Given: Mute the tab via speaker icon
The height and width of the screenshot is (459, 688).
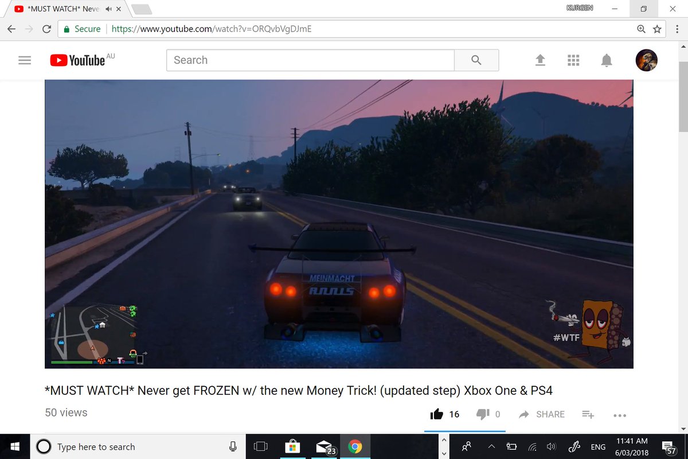Looking at the screenshot, I should click(x=109, y=9).
